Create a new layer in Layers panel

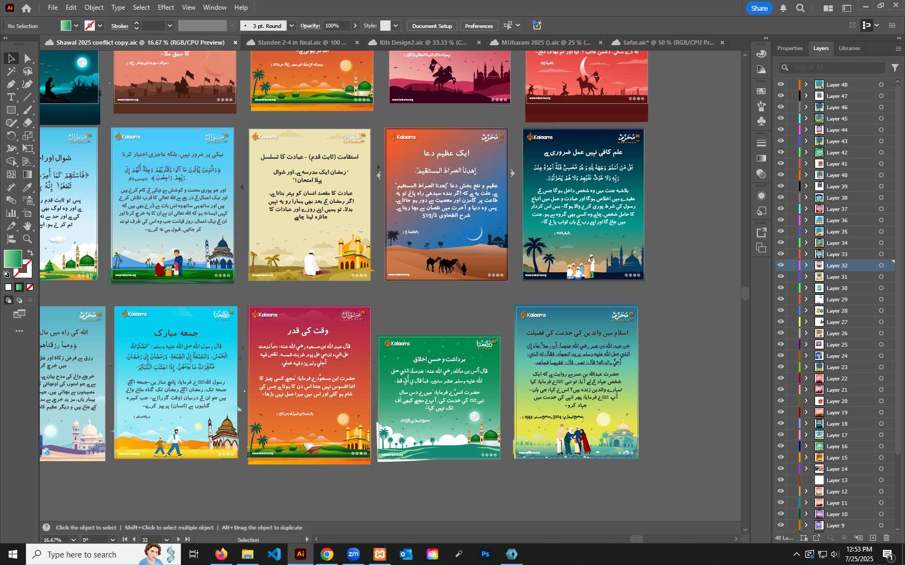point(873,538)
